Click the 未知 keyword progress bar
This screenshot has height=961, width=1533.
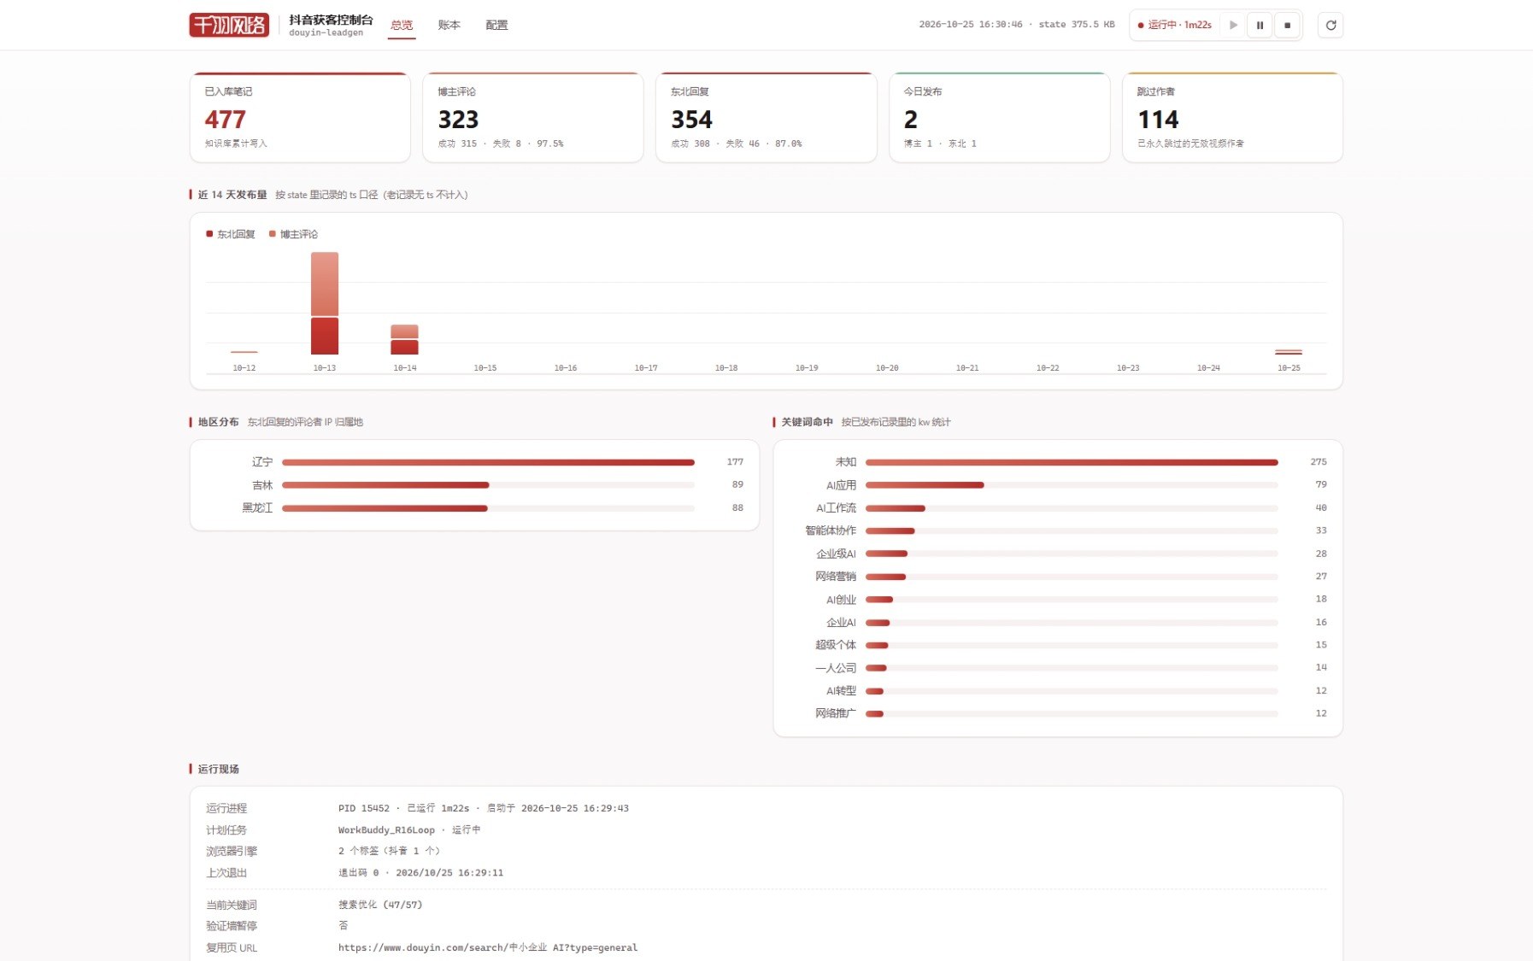point(1072,462)
